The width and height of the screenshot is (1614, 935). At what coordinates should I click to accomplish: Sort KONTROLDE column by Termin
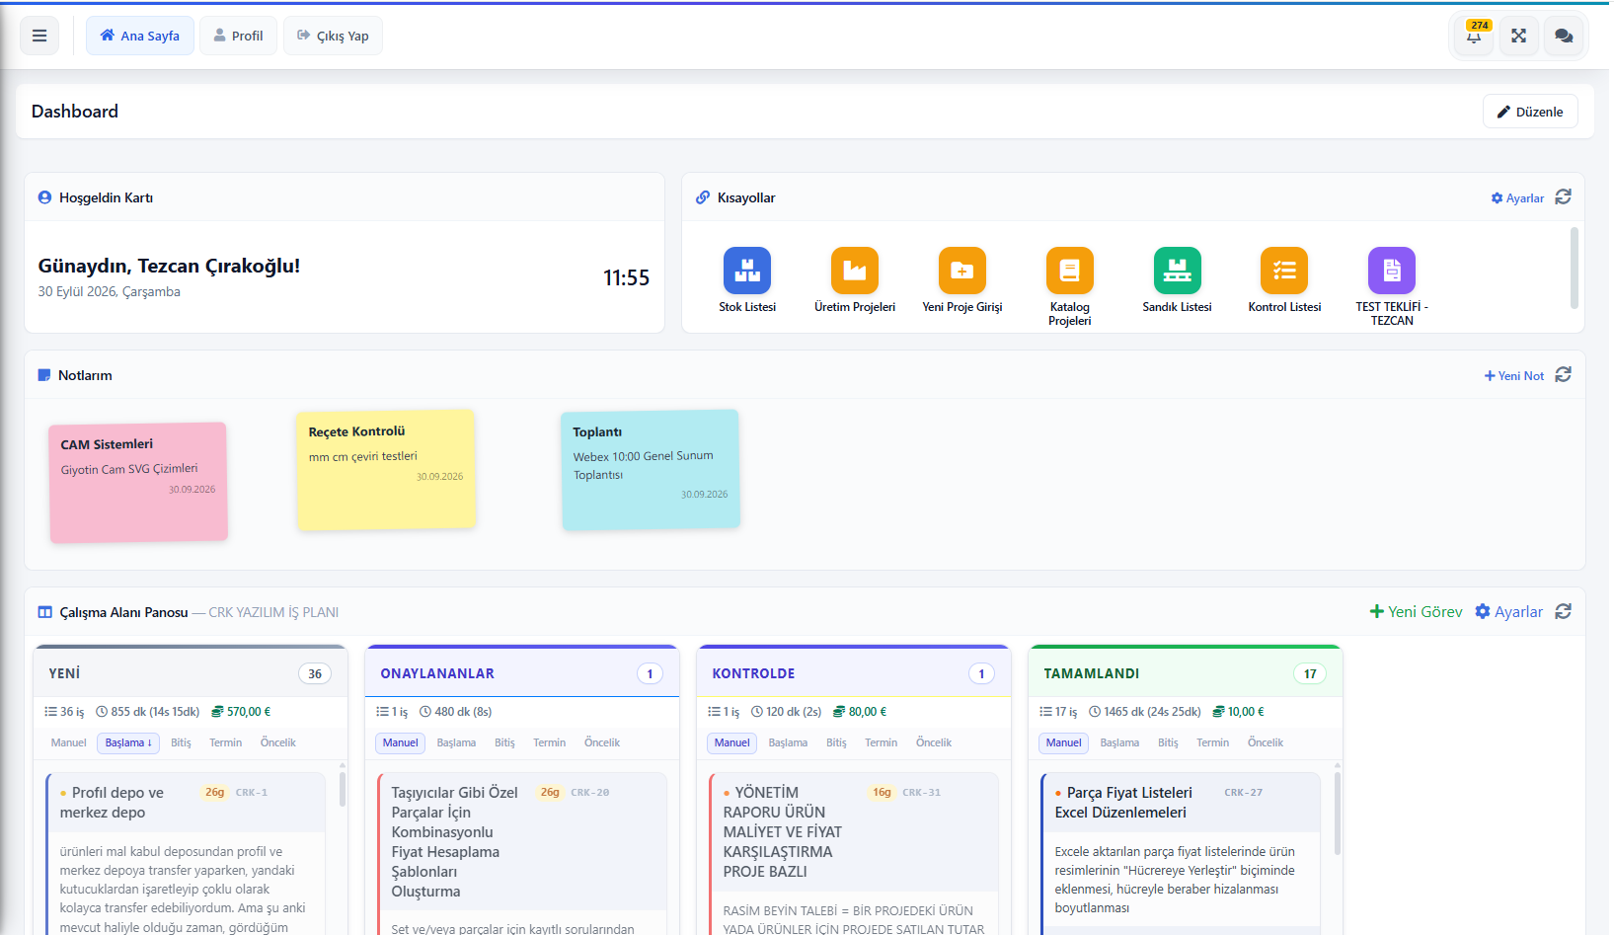tap(882, 742)
